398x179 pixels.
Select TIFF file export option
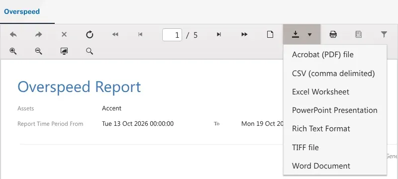(x=335, y=147)
